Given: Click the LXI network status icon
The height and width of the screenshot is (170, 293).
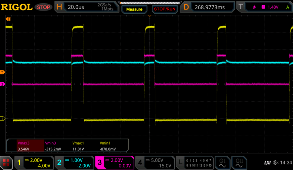Looking at the screenshot, I should [268, 163].
